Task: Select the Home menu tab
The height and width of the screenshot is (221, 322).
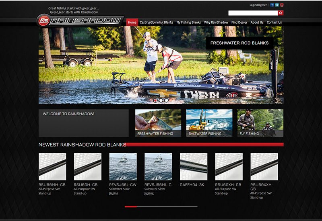Action: pyautogui.click(x=132, y=23)
